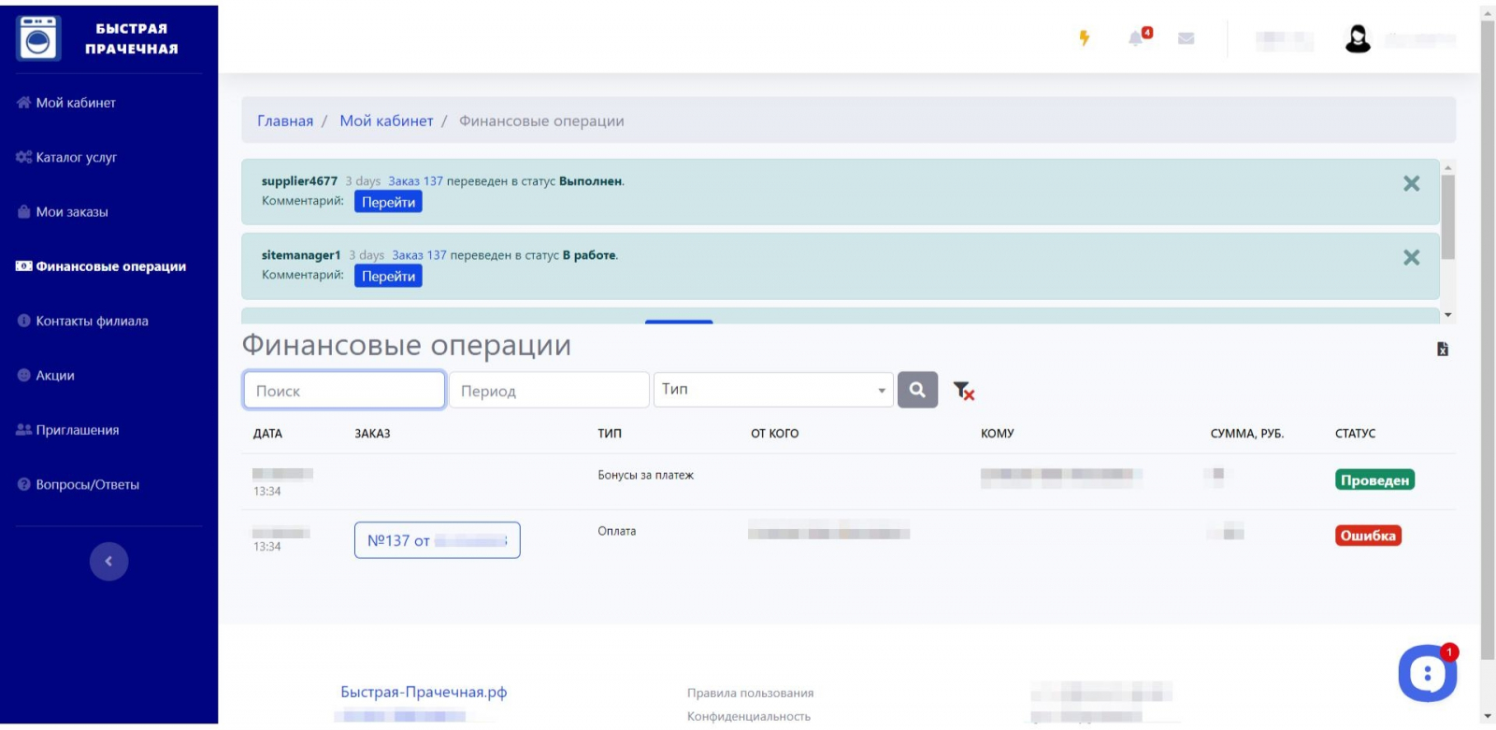Open order №137 button in table
The width and height of the screenshot is (1496, 730).
[x=437, y=540]
